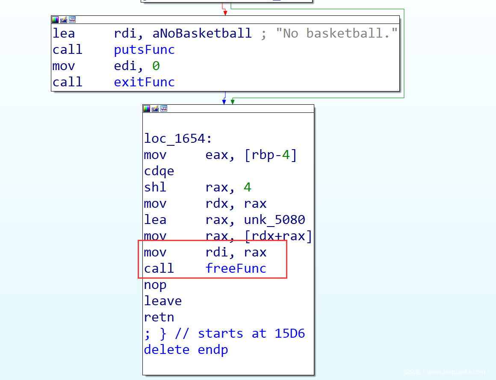Click the pencil edit icon on the "No basketball" block

click(x=64, y=20)
